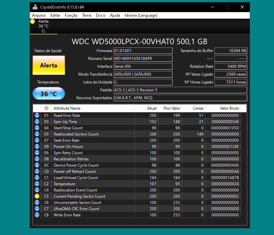Minimize the CrystalDiskInfo window
The height and width of the screenshot is (235, 274).
point(212,7)
